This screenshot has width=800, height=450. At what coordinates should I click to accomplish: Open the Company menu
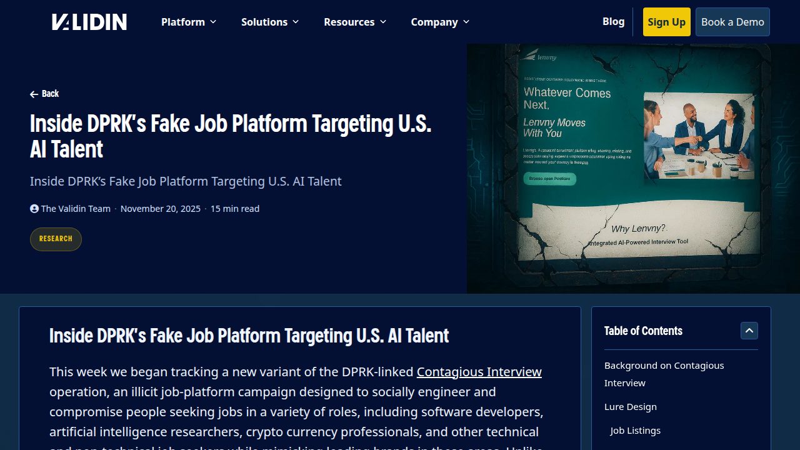[440, 22]
